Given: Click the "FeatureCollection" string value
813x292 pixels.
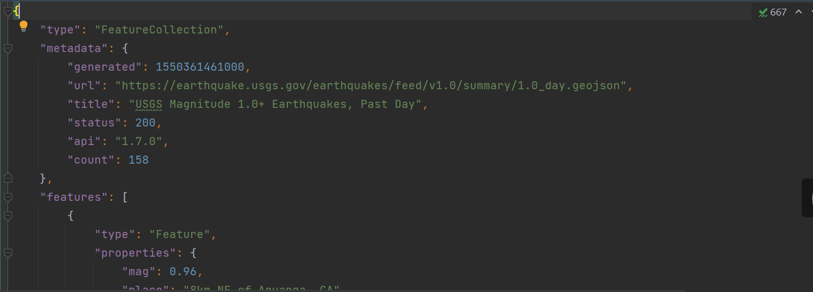Looking at the screenshot, I should (x=159, y=30).
